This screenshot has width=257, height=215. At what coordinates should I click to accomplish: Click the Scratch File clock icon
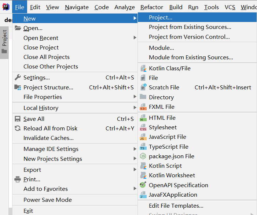tap(143, 87)
